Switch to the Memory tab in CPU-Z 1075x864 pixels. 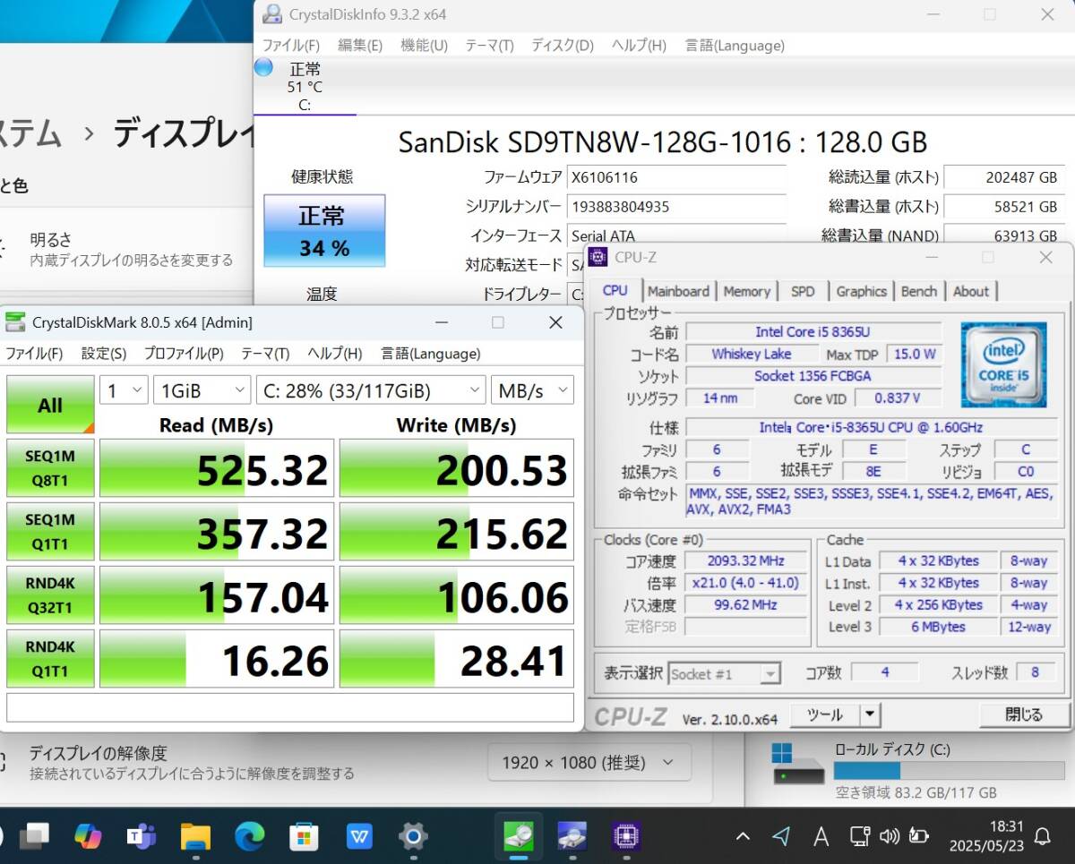click(x=747, y=291)
